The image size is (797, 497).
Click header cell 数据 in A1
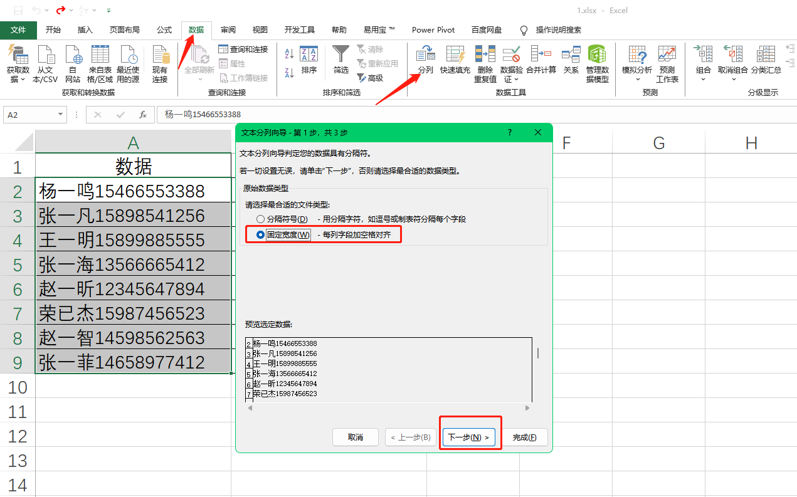(x=133, y=166)
